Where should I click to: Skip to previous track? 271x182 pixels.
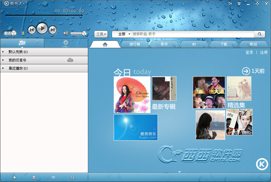[32, 30]
